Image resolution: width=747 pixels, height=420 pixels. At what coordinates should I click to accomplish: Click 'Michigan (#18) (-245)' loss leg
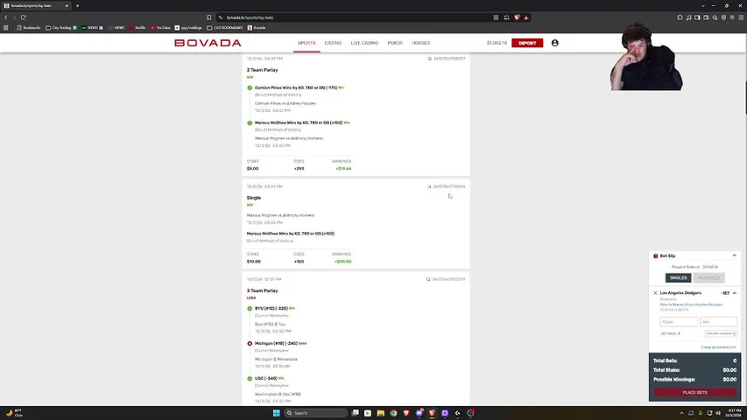276,343
